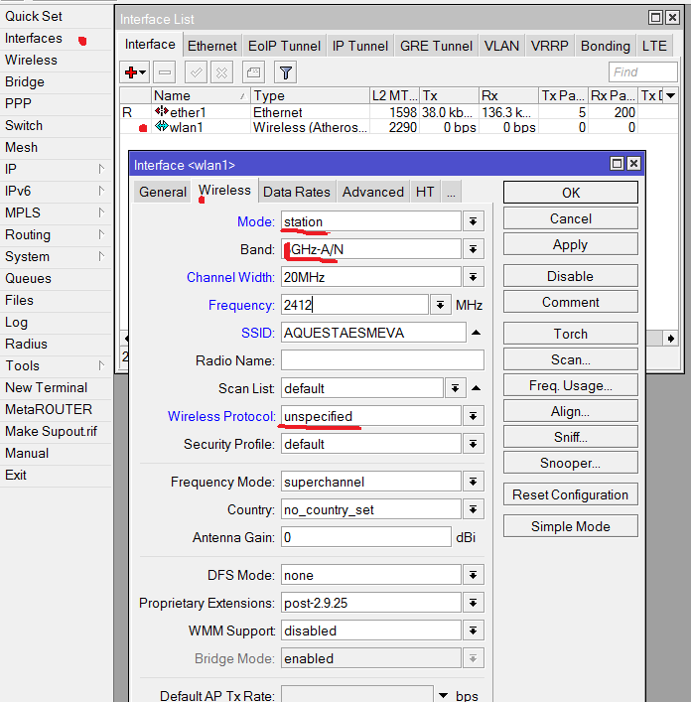Collapse SSID field with up arrow
The image size is (691, 702).
477,333
